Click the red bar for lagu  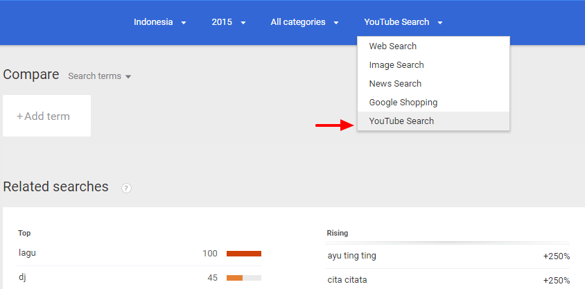244,254
